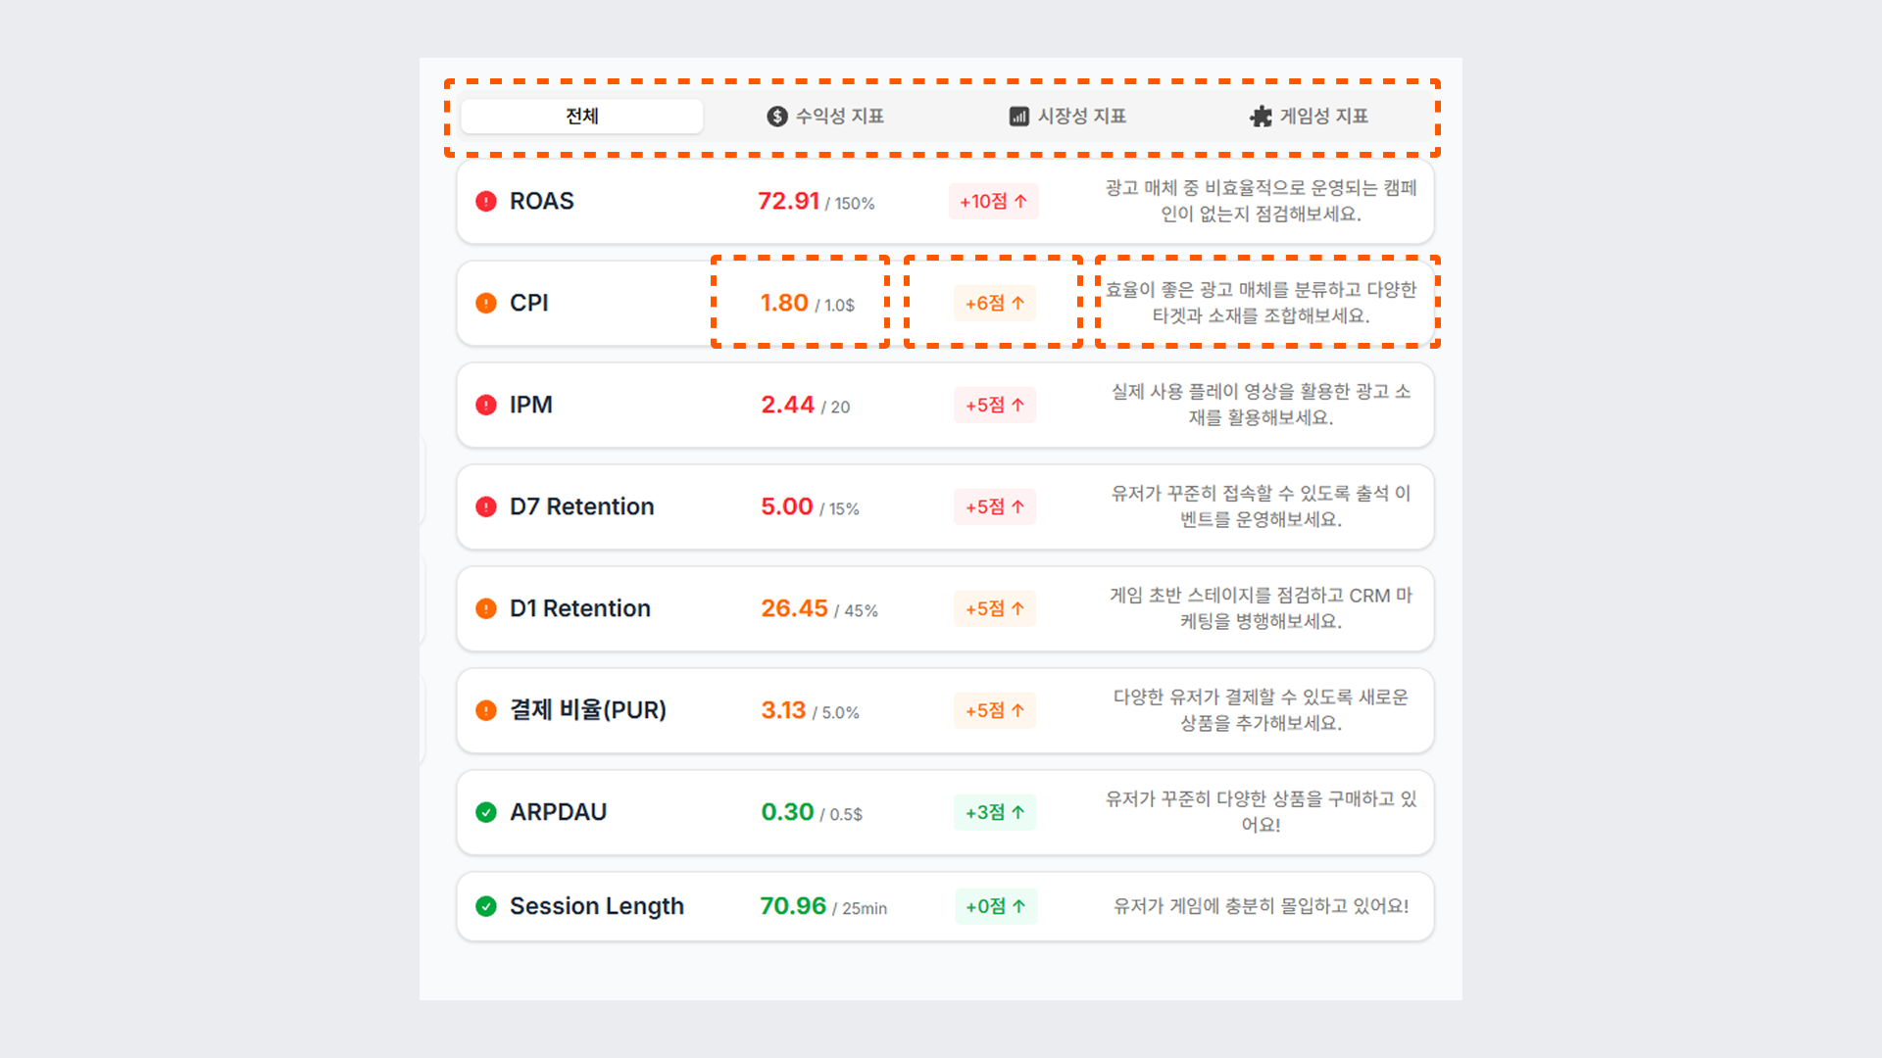Click the 70.96 Session Length value

tap(793, 906)
